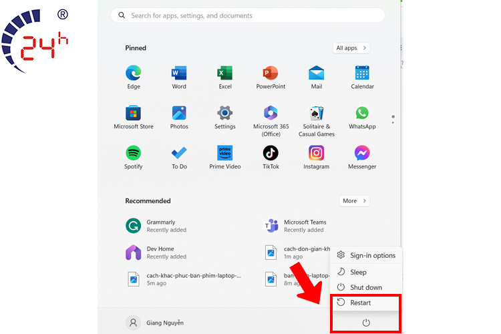Screen dimensions: 501x334
Task: Open Microsoft 365 (Office)
Action: pos(271,121)
